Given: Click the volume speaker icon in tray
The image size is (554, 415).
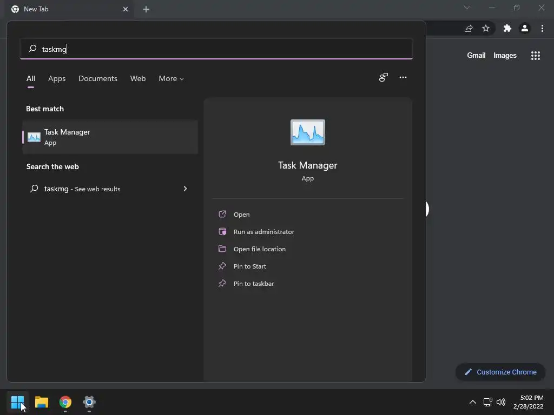Looking at the screenshot, I should (501, 402).
